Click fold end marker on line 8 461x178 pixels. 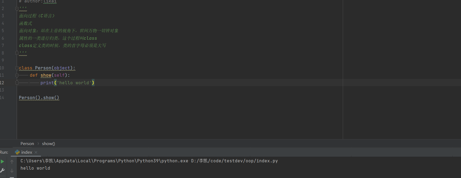17,53
